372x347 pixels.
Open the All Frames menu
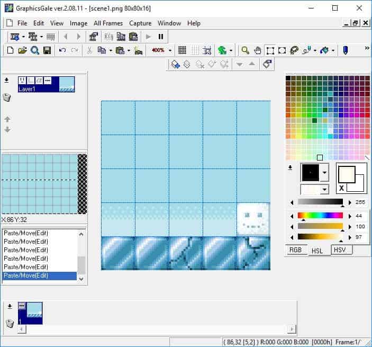(x=108, y=23)
